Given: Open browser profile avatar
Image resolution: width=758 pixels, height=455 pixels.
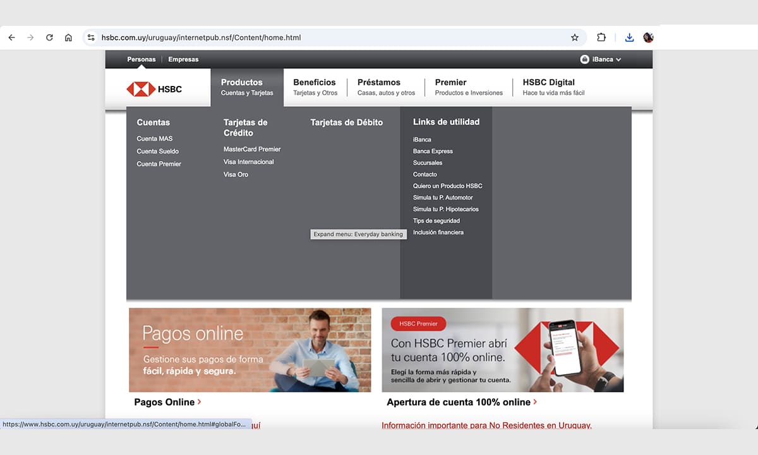Looking at the screenshot, I should pos(648,38).
